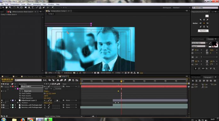Toggle Frame Blending icon in timeline header
219x121 pixels.
coord(61,80)
